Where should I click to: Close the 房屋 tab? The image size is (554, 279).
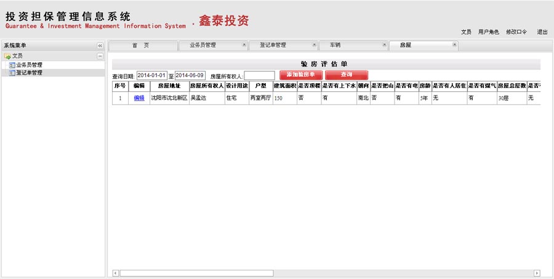pos(454,45)
